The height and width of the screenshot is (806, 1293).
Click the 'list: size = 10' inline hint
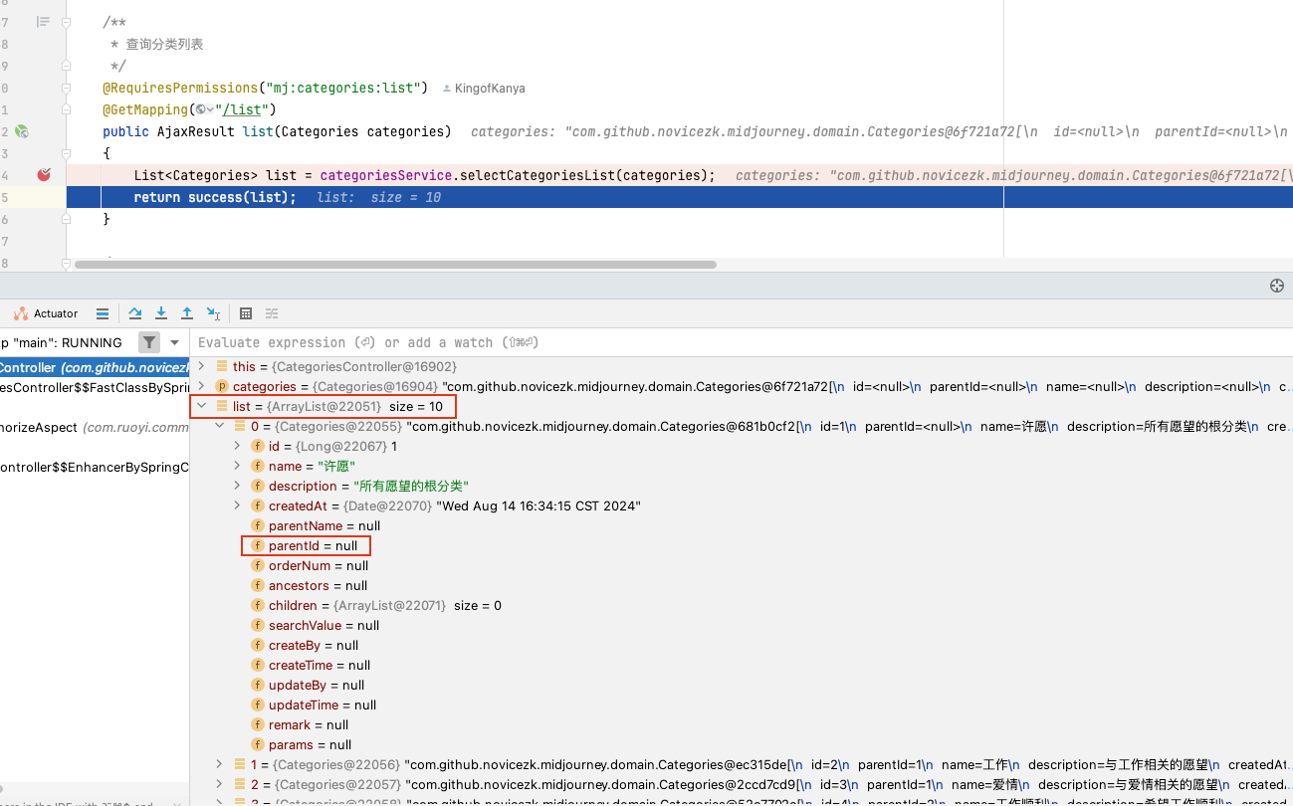pos(378,197)
